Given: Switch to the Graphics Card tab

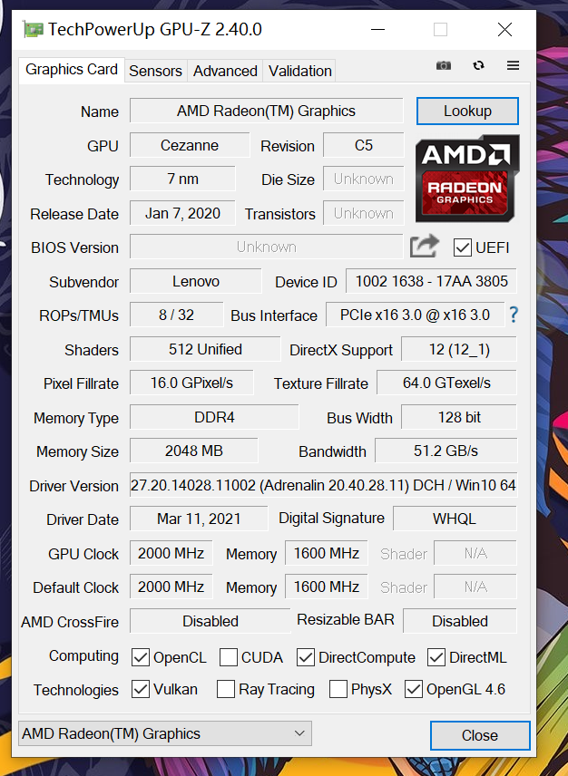Looking at the screenshot, I should point(72,70).
